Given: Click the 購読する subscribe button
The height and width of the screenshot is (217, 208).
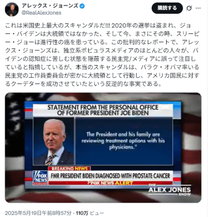Looking at the screenshot, I should click(167, 8).
